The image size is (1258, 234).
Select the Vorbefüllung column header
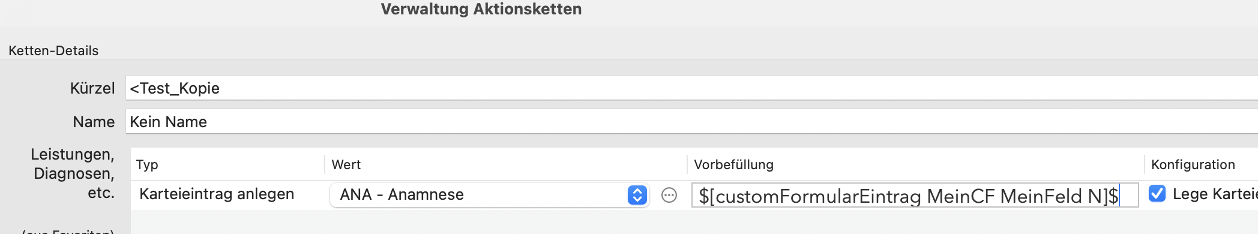click(733, 164)
